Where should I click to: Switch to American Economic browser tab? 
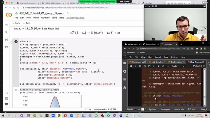coord(28,3)
